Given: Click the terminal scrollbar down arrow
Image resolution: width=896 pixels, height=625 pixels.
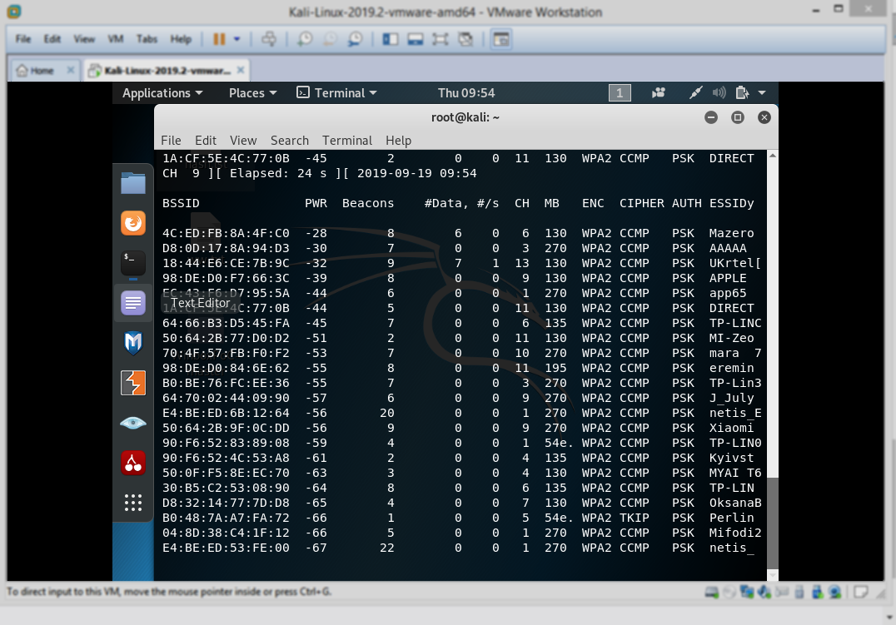Looking at the screenshot, I should 773,575.
